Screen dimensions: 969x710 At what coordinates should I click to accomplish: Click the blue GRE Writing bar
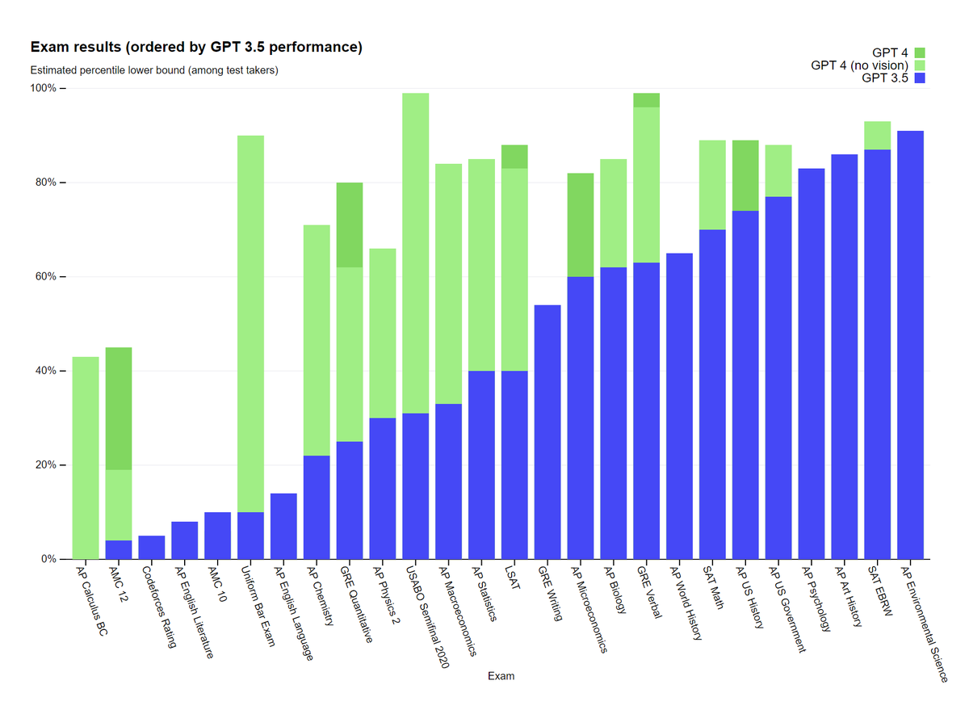548,432
